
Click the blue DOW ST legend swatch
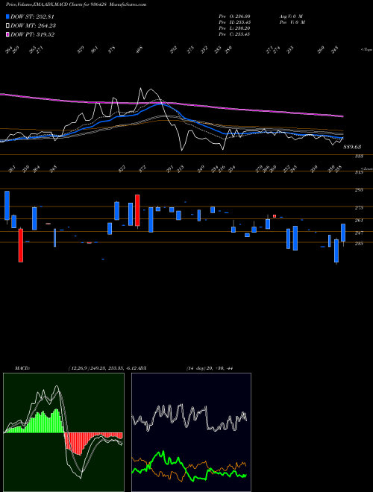point(7,17)
